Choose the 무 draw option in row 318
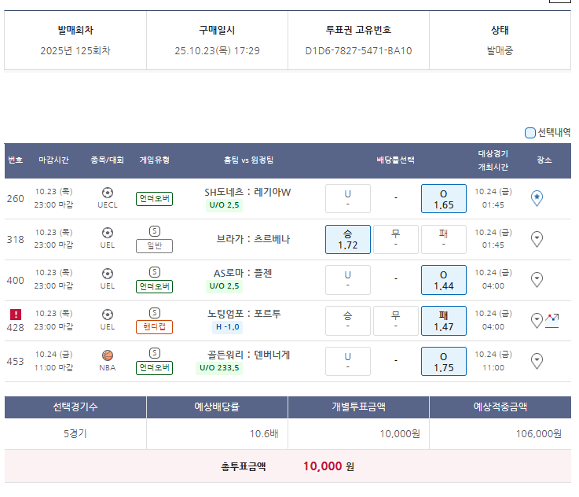 [x=395, y=239]
